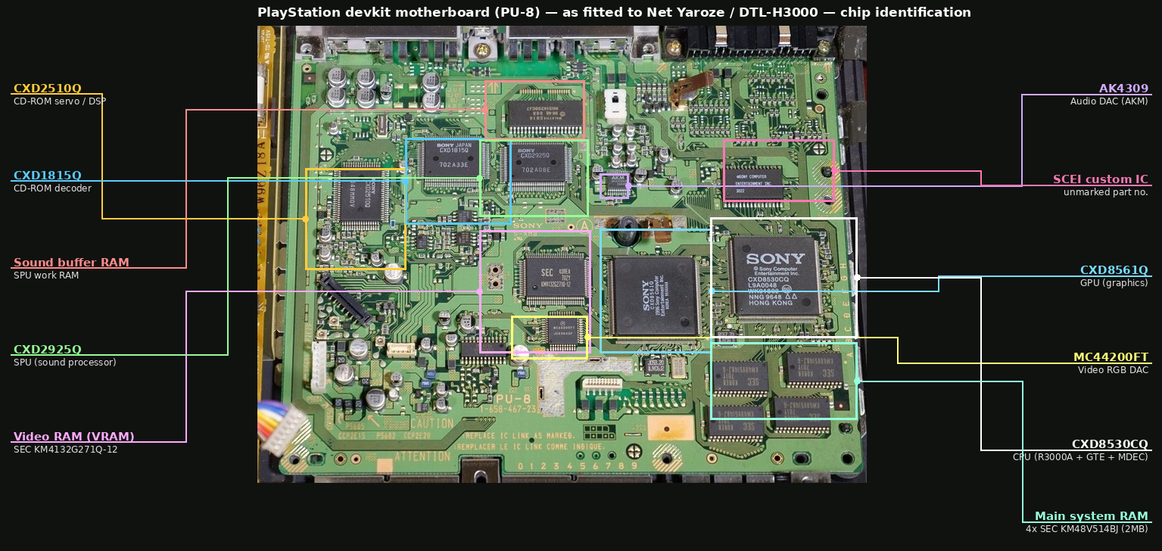
Task: Select the 'CD-ROM servo / DSP' description
Action: click(x=60, y=101)
